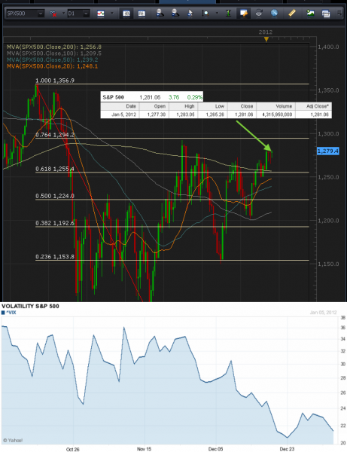Select the MVA 20 indicator label
The height and width of the screenshot is (452, 347).
[53, 66]
